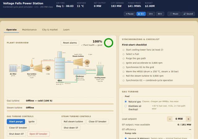198x139 pixels.
Task: Click the Steam turbine graphic
Action: click(x=78, y=62)
